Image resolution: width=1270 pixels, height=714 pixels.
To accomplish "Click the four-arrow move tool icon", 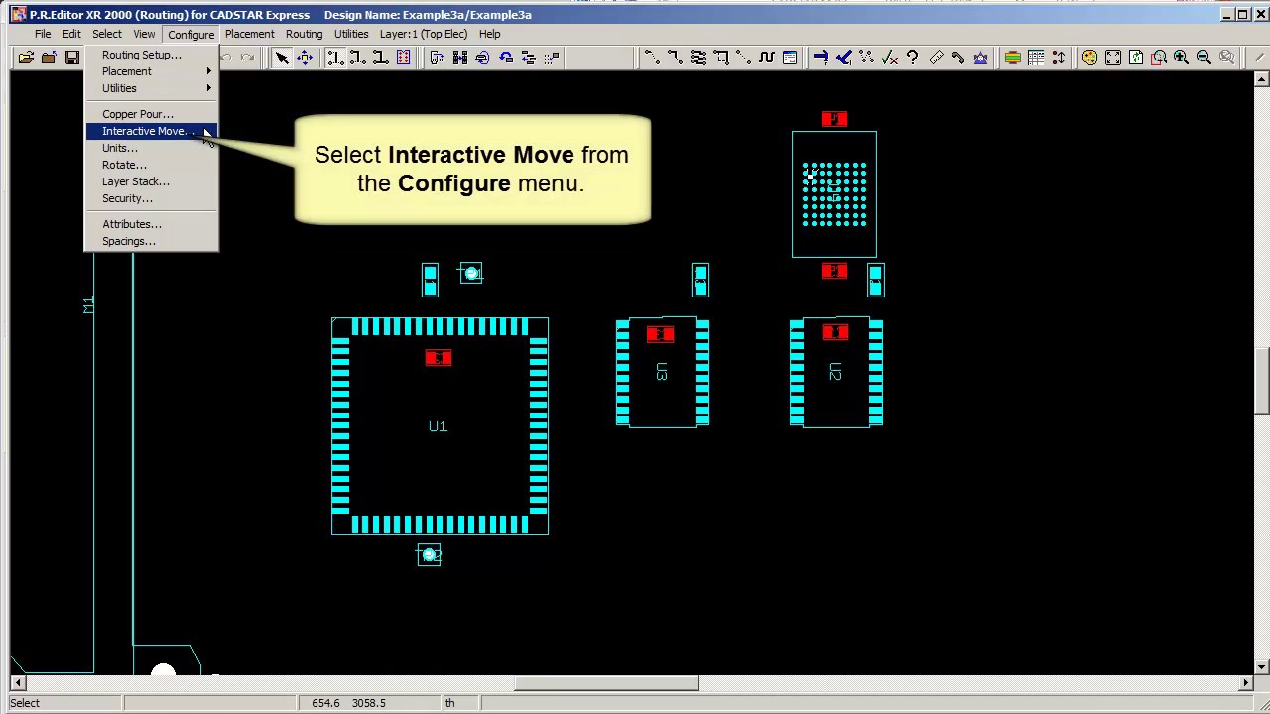I will pyautogui.click(x=305, y=58).
